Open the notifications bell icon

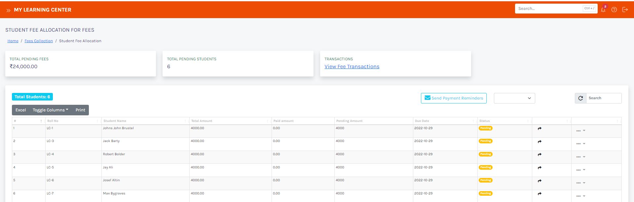(603, 10)
